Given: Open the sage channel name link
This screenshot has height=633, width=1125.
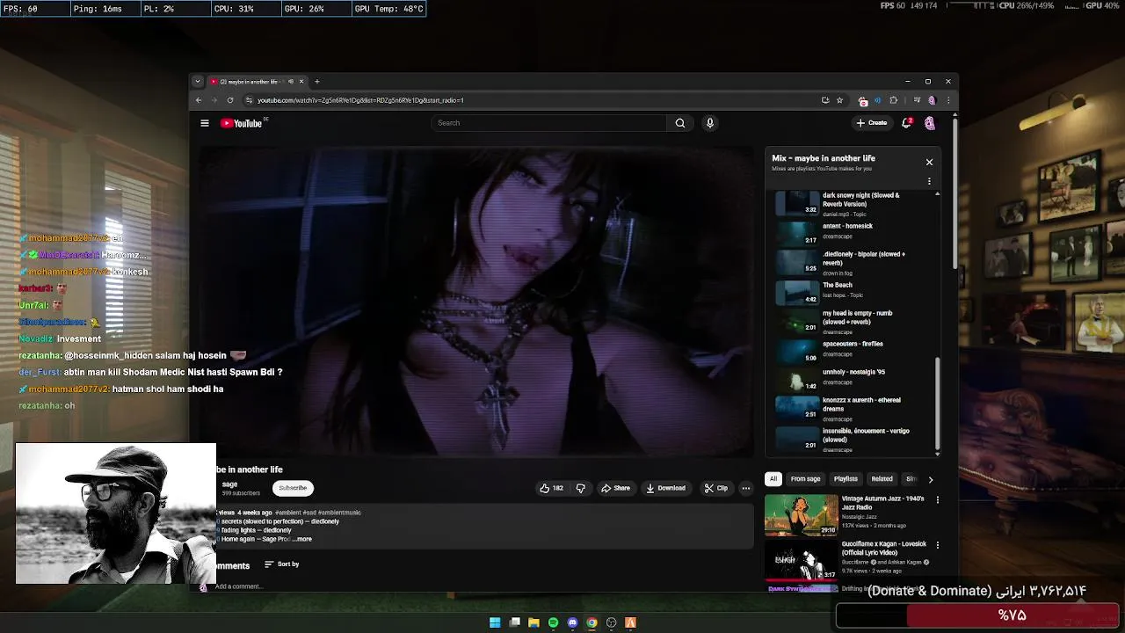Looking at the screenshot, I should (229, 484).
